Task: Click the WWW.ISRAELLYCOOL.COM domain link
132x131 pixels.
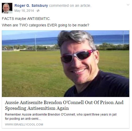Action: [24, 124]
